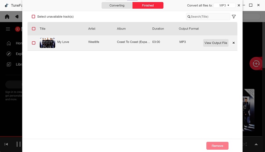
Task: Expand the player panel with up arrow
Action: pyautogui.click(x=256, y=144)
